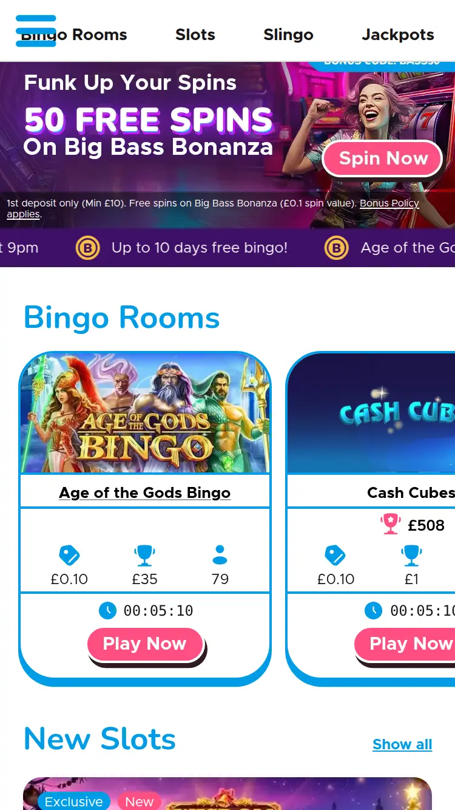
Task: Click the Spin Now button
Action: [x=382, y=158]
